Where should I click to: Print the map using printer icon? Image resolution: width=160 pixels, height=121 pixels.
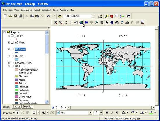pos(20,16)
